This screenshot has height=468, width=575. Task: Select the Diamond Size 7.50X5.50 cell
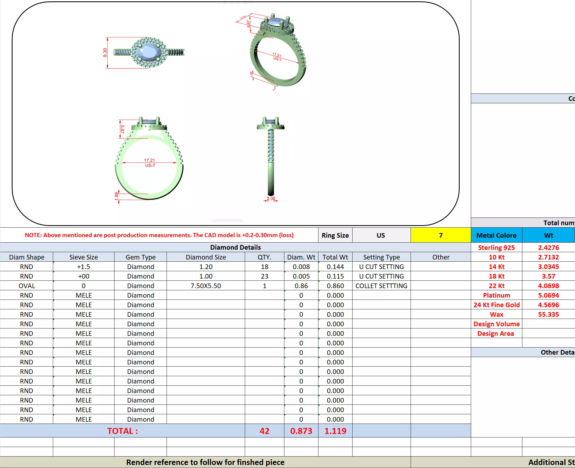click(x=206, y=286)
